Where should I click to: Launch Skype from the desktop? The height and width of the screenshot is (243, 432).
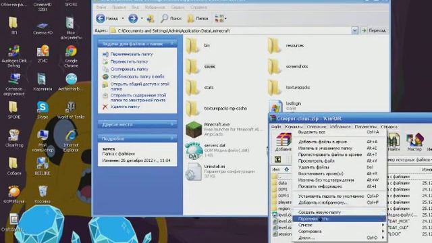pyautogui.click(x=43, y=109)
